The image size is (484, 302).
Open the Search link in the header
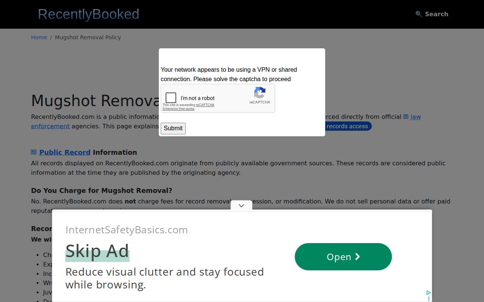431,14
